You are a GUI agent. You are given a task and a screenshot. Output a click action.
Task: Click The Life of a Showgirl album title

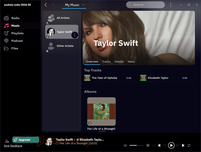pos(101,129)
